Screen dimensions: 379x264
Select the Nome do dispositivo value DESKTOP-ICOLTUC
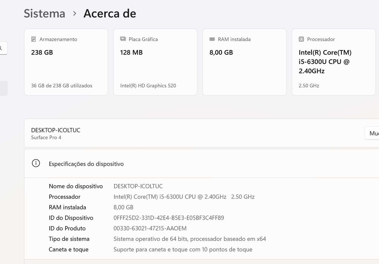pyautogui.click(x=138, y=186)
